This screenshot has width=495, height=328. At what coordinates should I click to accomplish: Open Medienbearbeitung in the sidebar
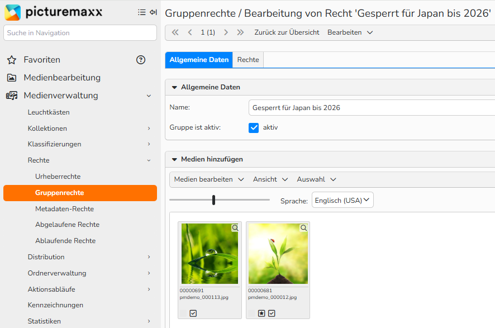(62, 78)
